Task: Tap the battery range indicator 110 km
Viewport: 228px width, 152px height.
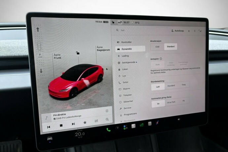Action: tap(102, 22)
